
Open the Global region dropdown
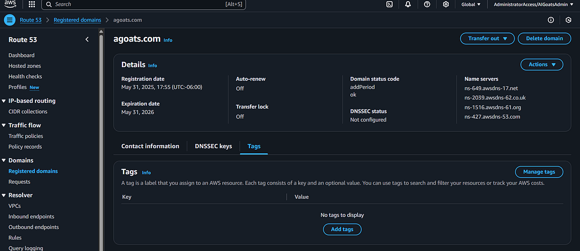(470, 5)
